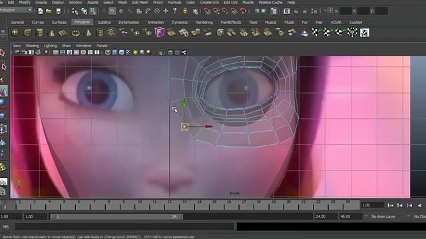Open the viewport View menu
The height and width of the screenshot is (239, 426).
coord(17,46)
